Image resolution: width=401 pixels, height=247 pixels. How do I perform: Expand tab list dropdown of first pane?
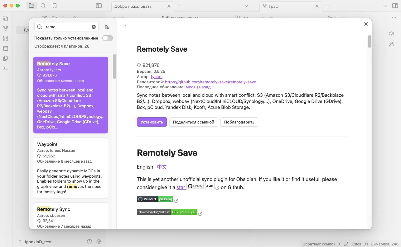point(246,6)
